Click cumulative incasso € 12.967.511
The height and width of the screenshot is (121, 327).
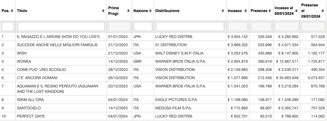[x=287, y=61]
